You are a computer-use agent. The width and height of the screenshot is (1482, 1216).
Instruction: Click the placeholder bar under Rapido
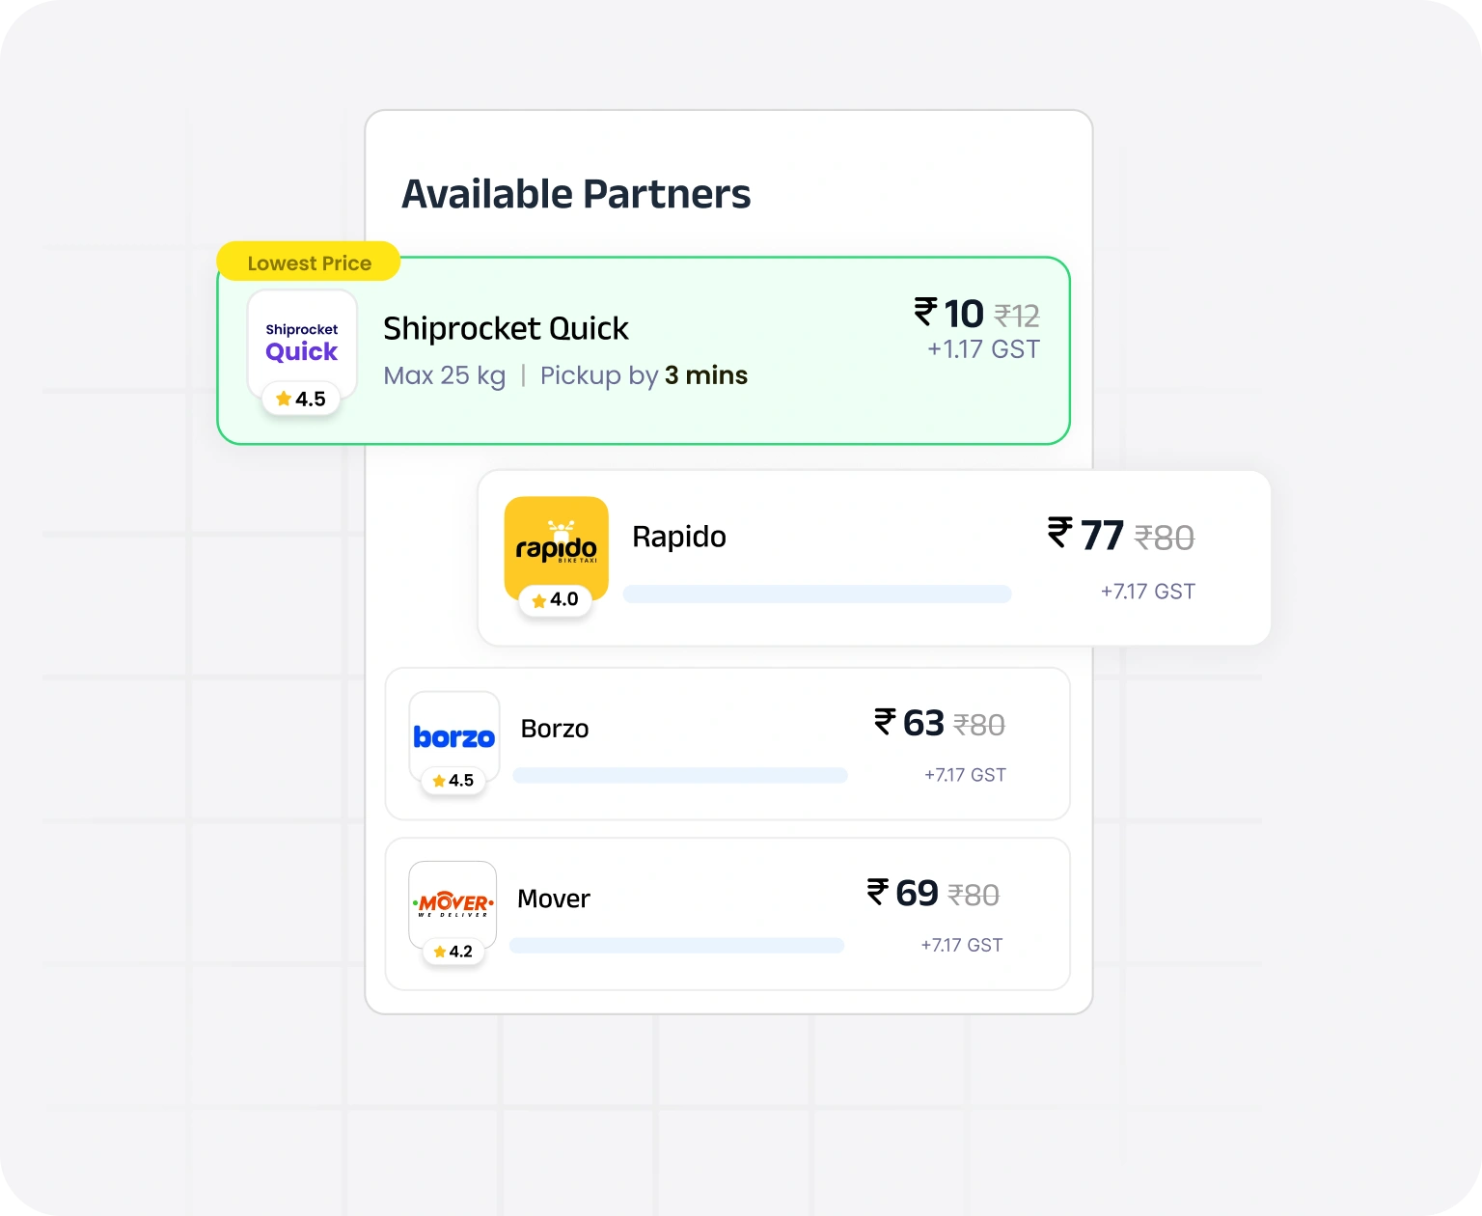817,594
